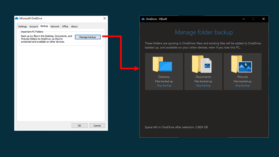Open the Account tab
Image resolution: width=279 pixels, height=157 pixels.
click(34, 26)
